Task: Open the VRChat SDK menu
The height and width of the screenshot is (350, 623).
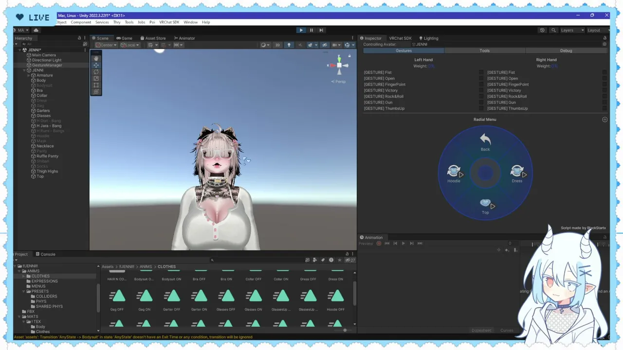Action: tap(169, 22)
